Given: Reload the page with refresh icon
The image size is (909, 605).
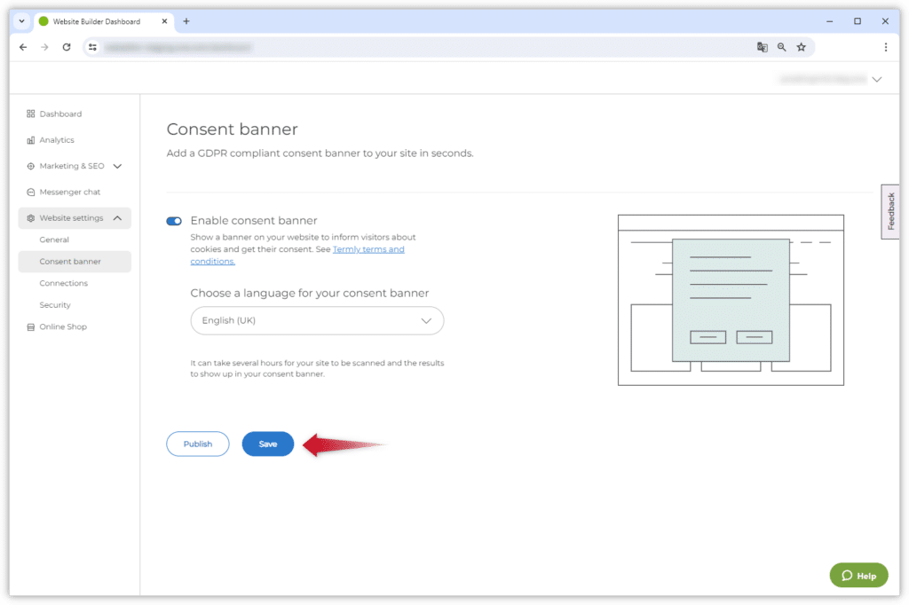Looking at the screenshot, I should click(x=67, y=47).
